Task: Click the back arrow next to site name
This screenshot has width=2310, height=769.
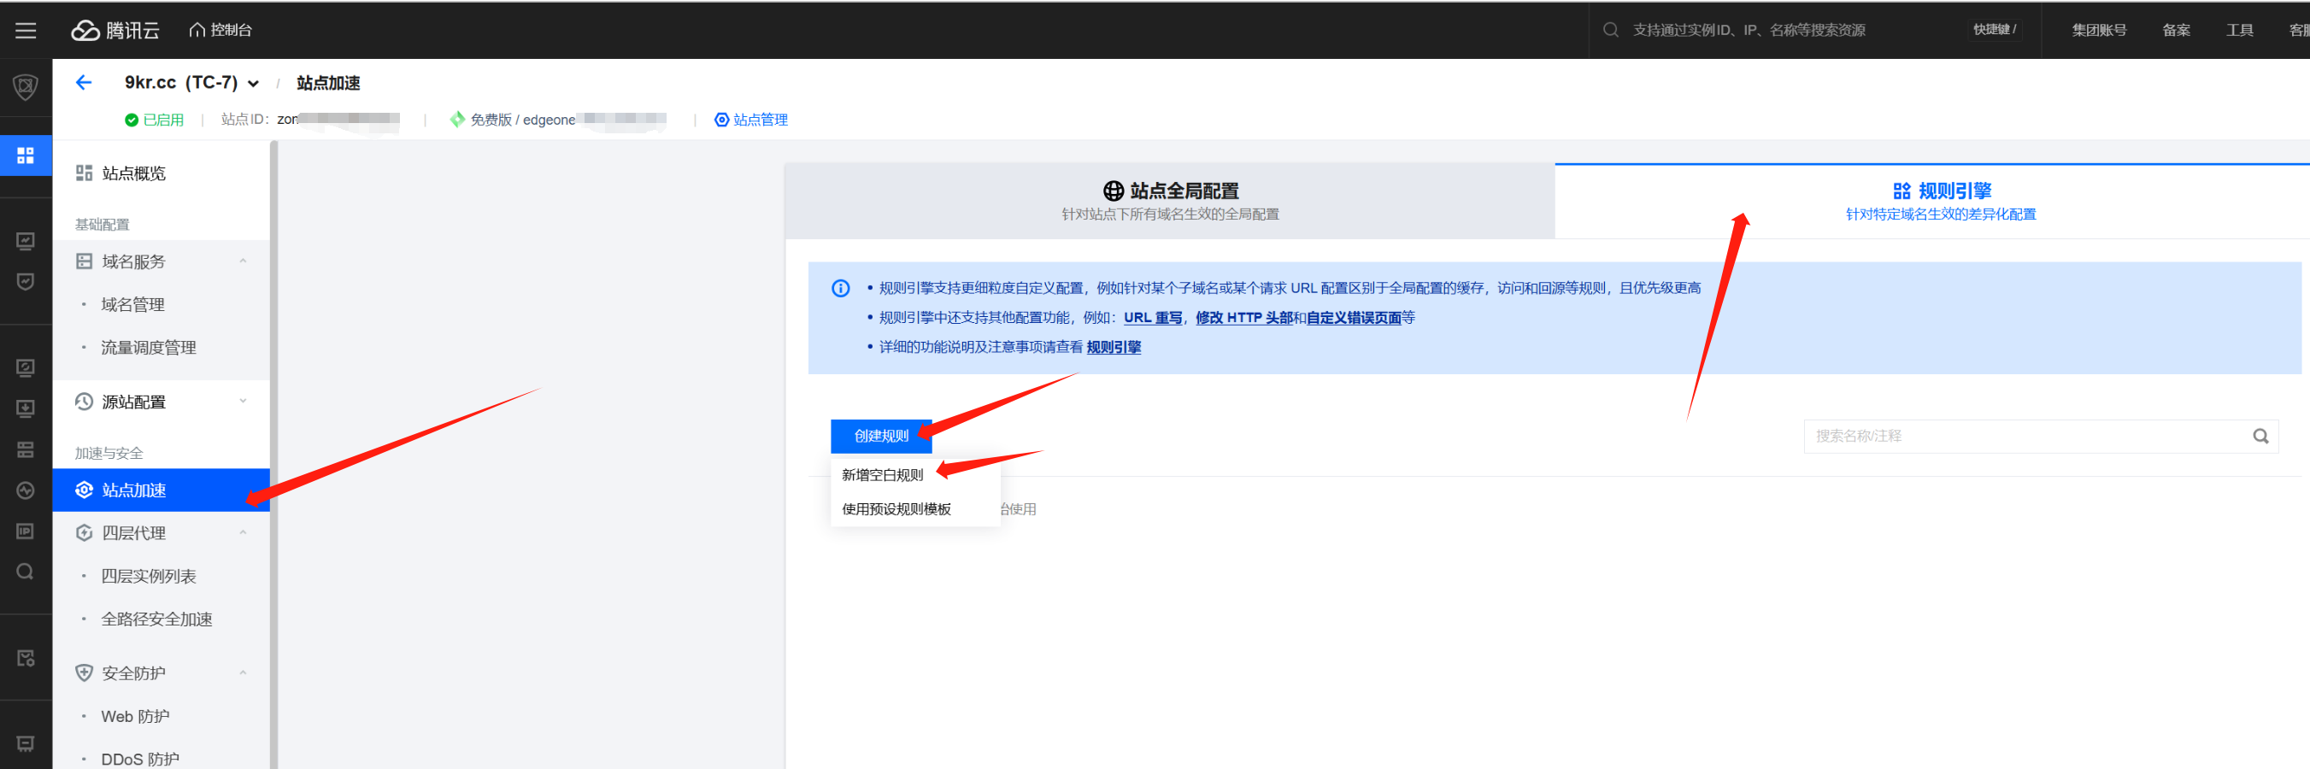Action: tap(84, 83)
